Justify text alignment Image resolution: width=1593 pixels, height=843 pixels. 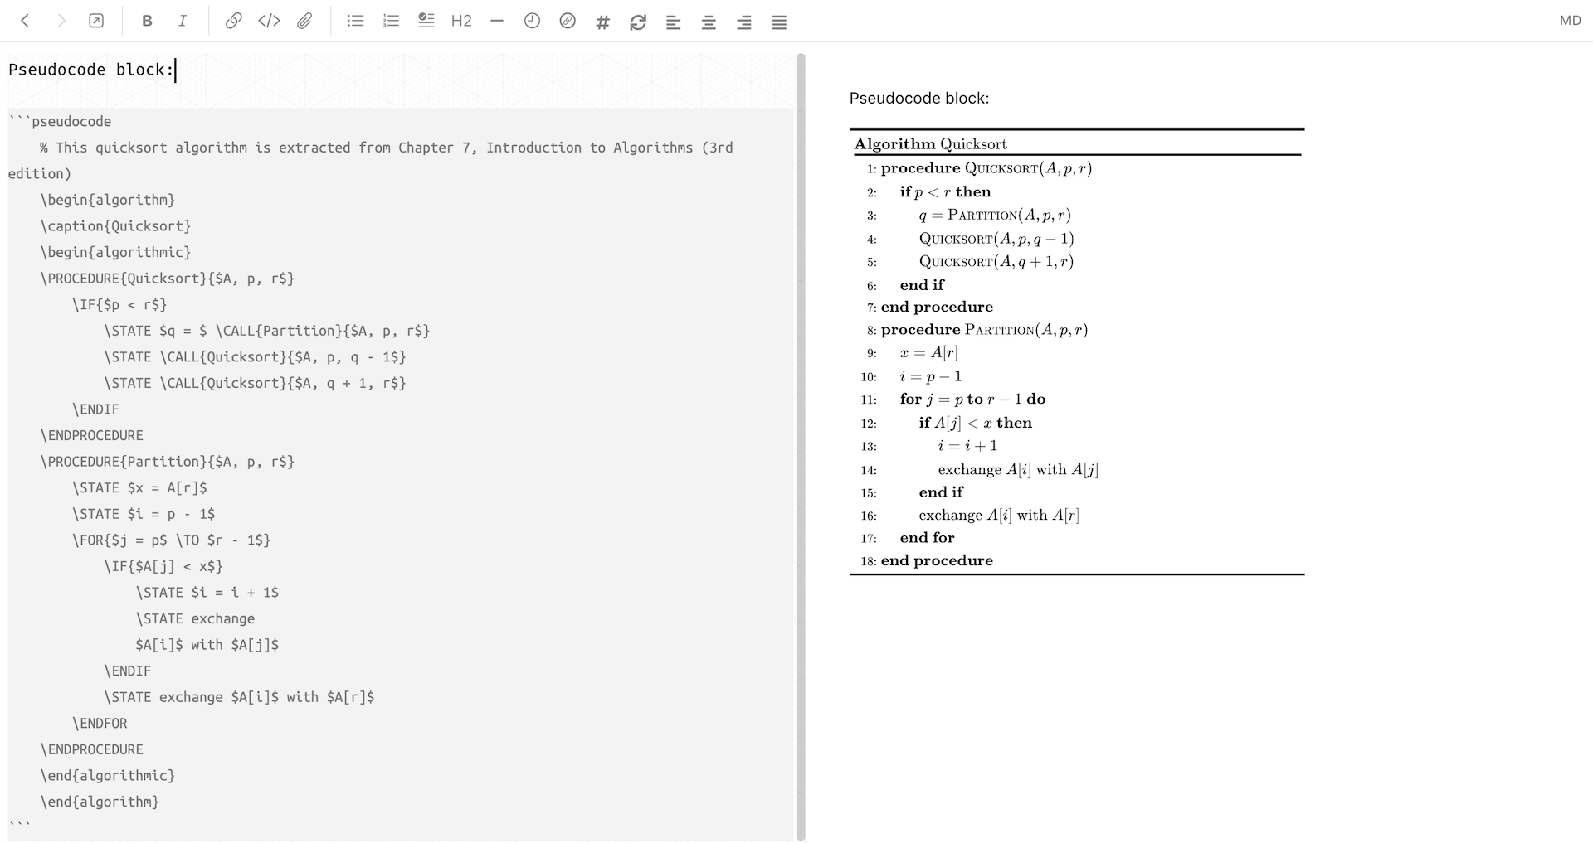click(x=779, y=22)
